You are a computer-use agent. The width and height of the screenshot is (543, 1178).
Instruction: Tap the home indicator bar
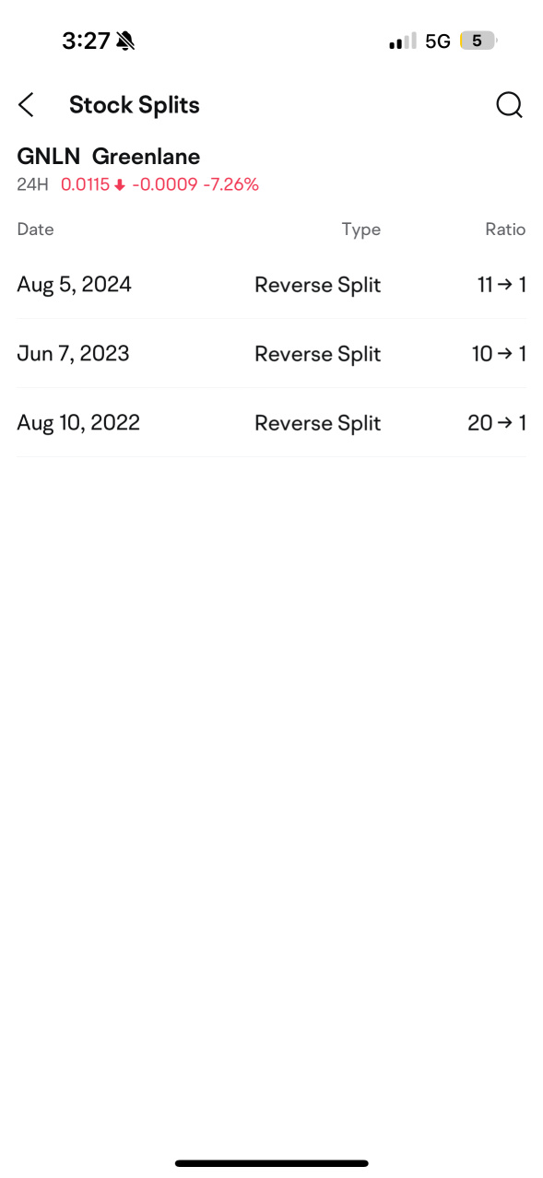[x=272, y=1163]
